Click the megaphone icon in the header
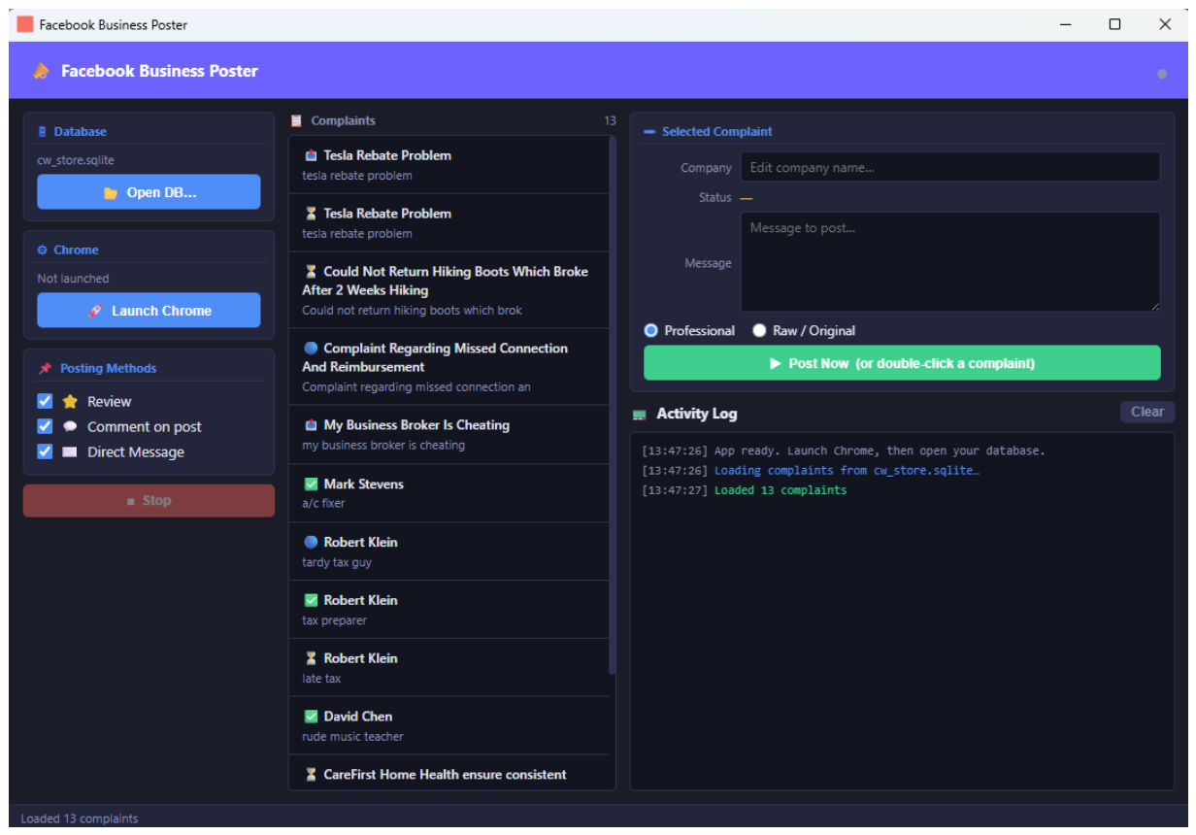This screenshot has height=835, width=1196. tap(41, 71)
